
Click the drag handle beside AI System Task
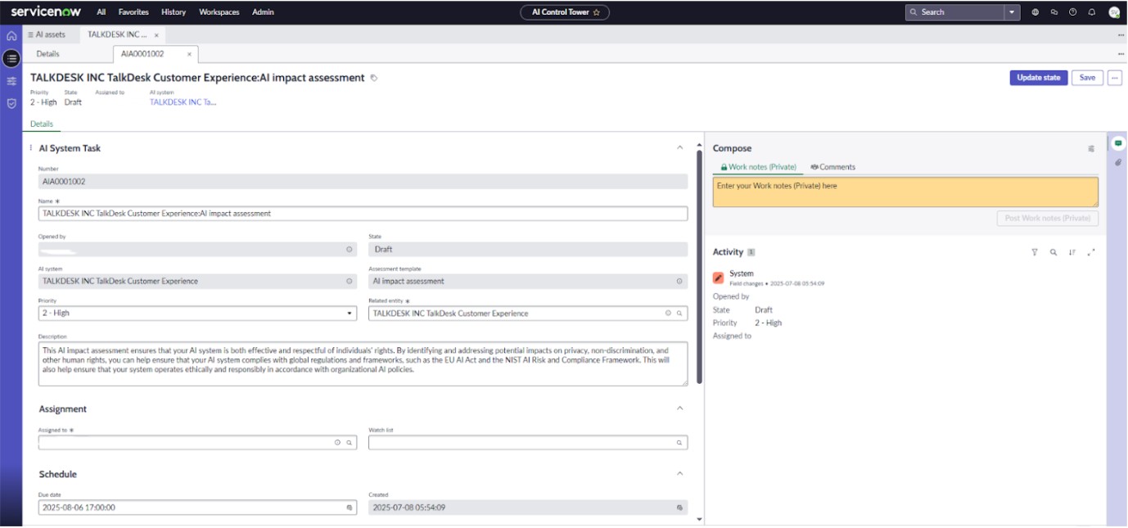(31, 148)
